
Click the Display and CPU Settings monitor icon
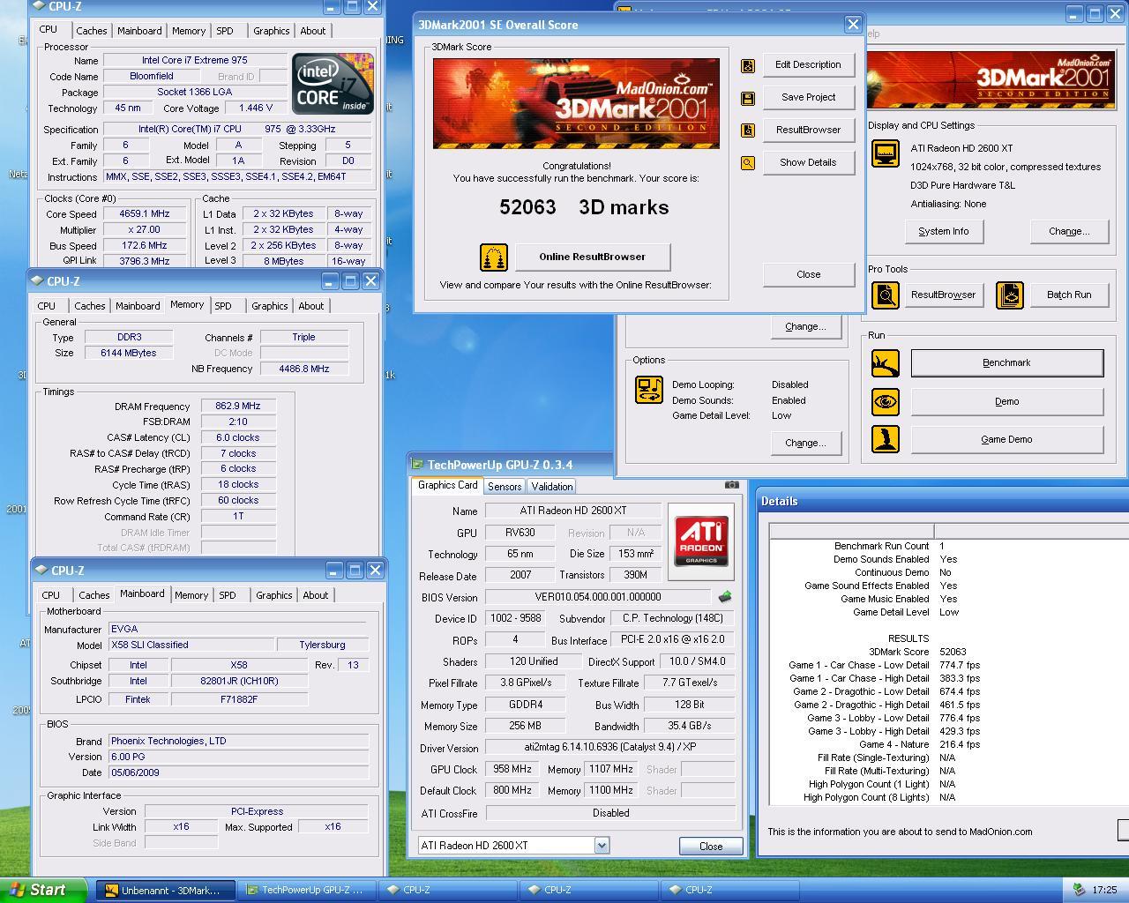click(886, 153)
